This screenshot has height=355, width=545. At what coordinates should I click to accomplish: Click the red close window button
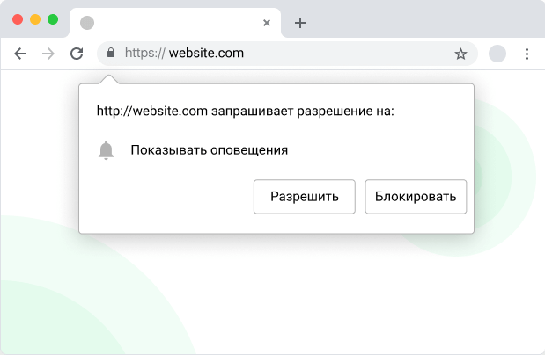pos(18,18)
